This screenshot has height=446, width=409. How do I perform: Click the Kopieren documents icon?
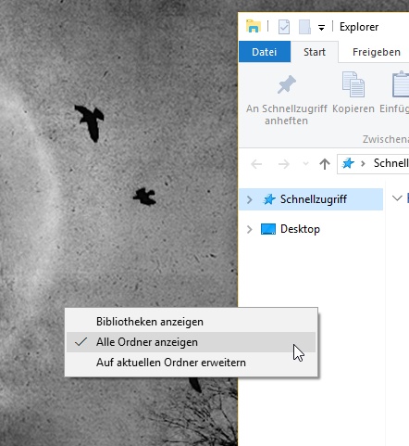(353, 84)
